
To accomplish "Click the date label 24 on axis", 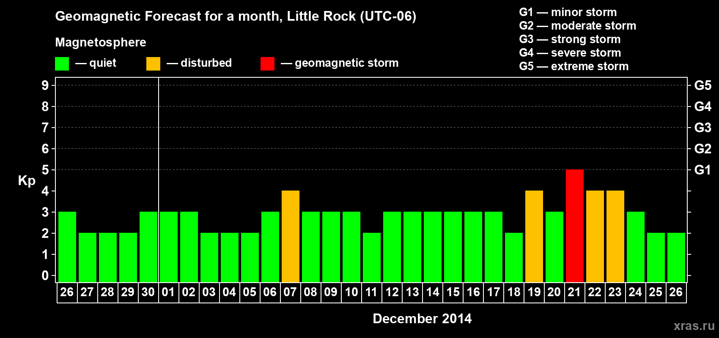I will click(x=635, y=292).
